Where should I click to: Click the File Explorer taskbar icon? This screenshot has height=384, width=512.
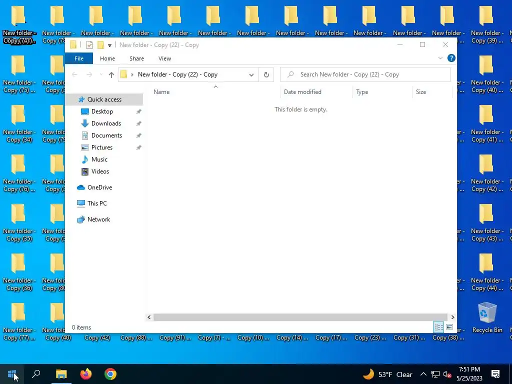click(x=61, y=374)
